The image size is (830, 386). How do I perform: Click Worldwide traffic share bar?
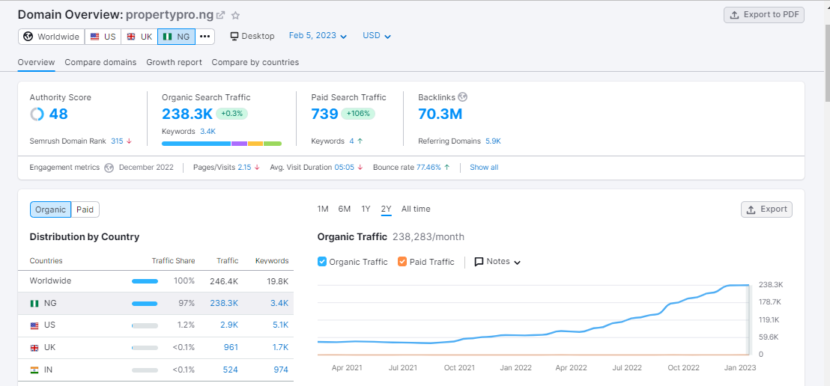pyautogui.click(x=145, y=281)
